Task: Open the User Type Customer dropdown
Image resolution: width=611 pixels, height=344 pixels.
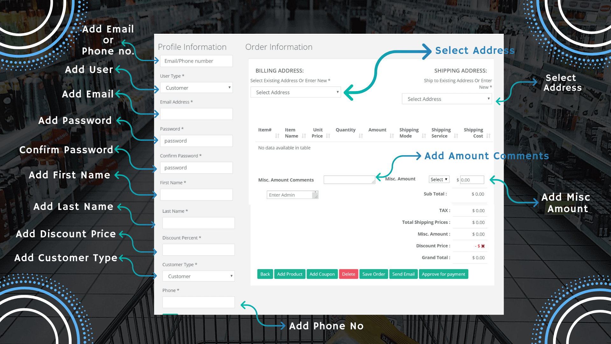Action: tap(196, 88)
